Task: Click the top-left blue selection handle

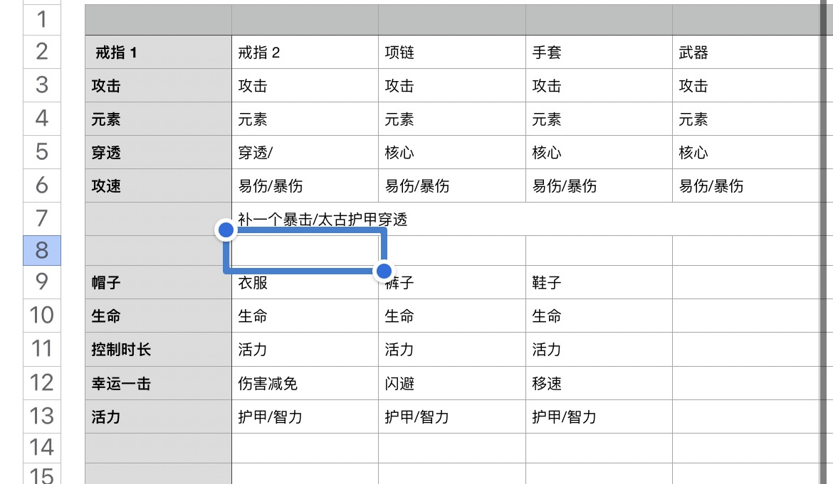Action: [226, 230]
